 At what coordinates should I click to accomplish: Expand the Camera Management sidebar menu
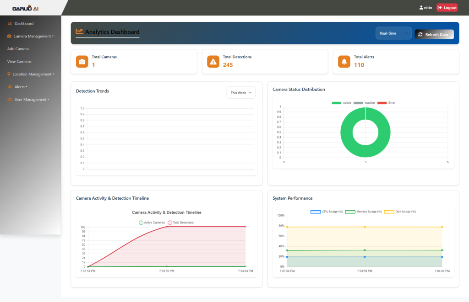coord(33,36)
